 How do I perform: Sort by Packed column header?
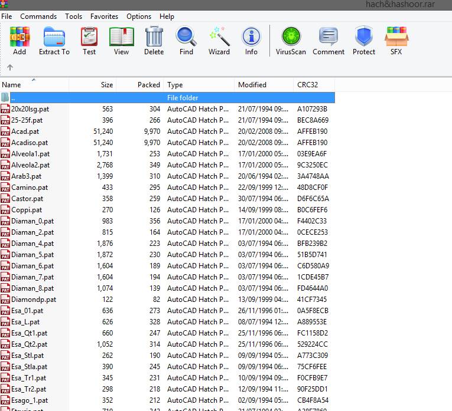click(x=140, y=85)
